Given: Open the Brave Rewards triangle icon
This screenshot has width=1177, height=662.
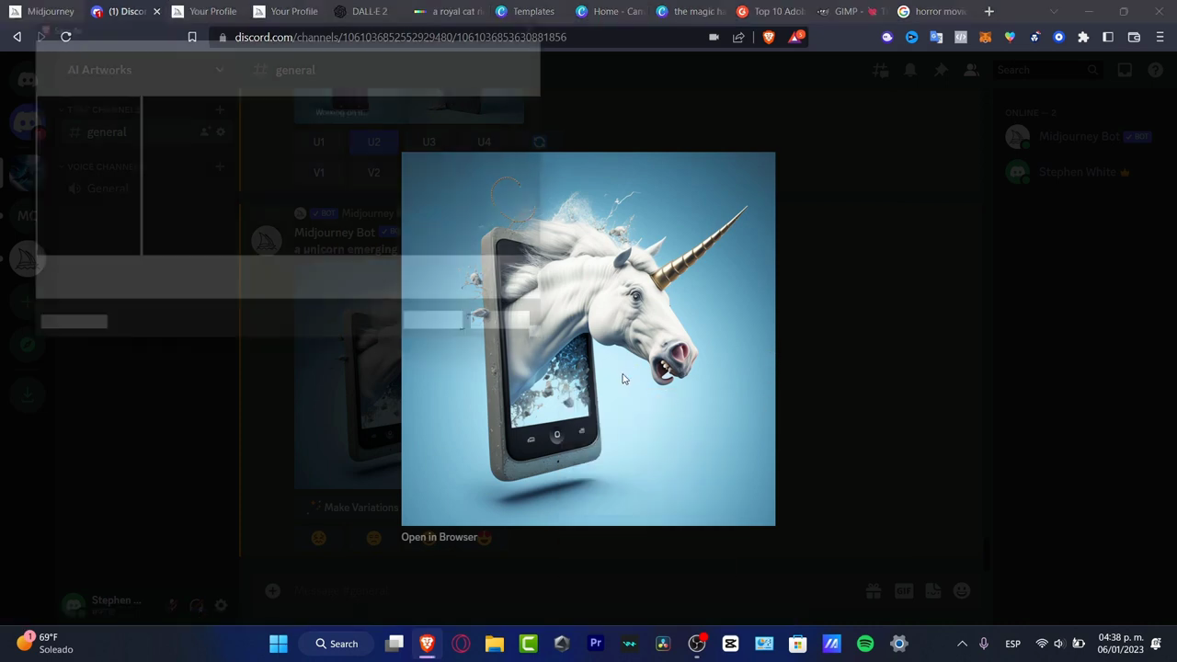Looking at the screenshot, I should (795, 37).
